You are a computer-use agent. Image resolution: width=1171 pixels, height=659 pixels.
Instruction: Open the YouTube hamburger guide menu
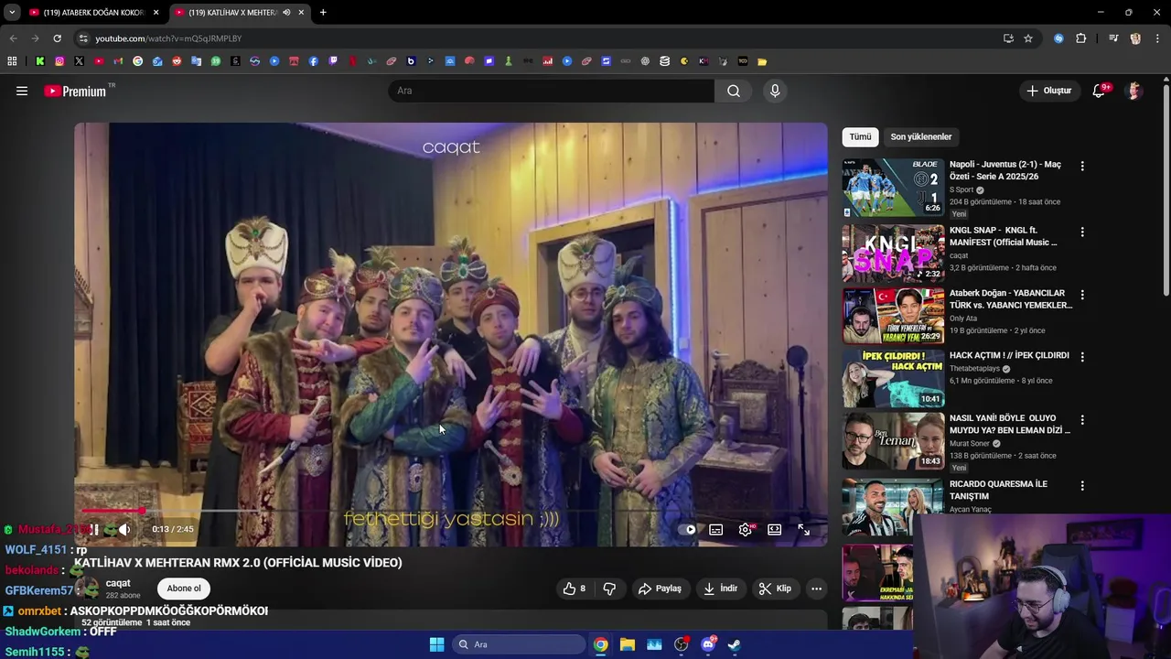[x=22, y=91]
